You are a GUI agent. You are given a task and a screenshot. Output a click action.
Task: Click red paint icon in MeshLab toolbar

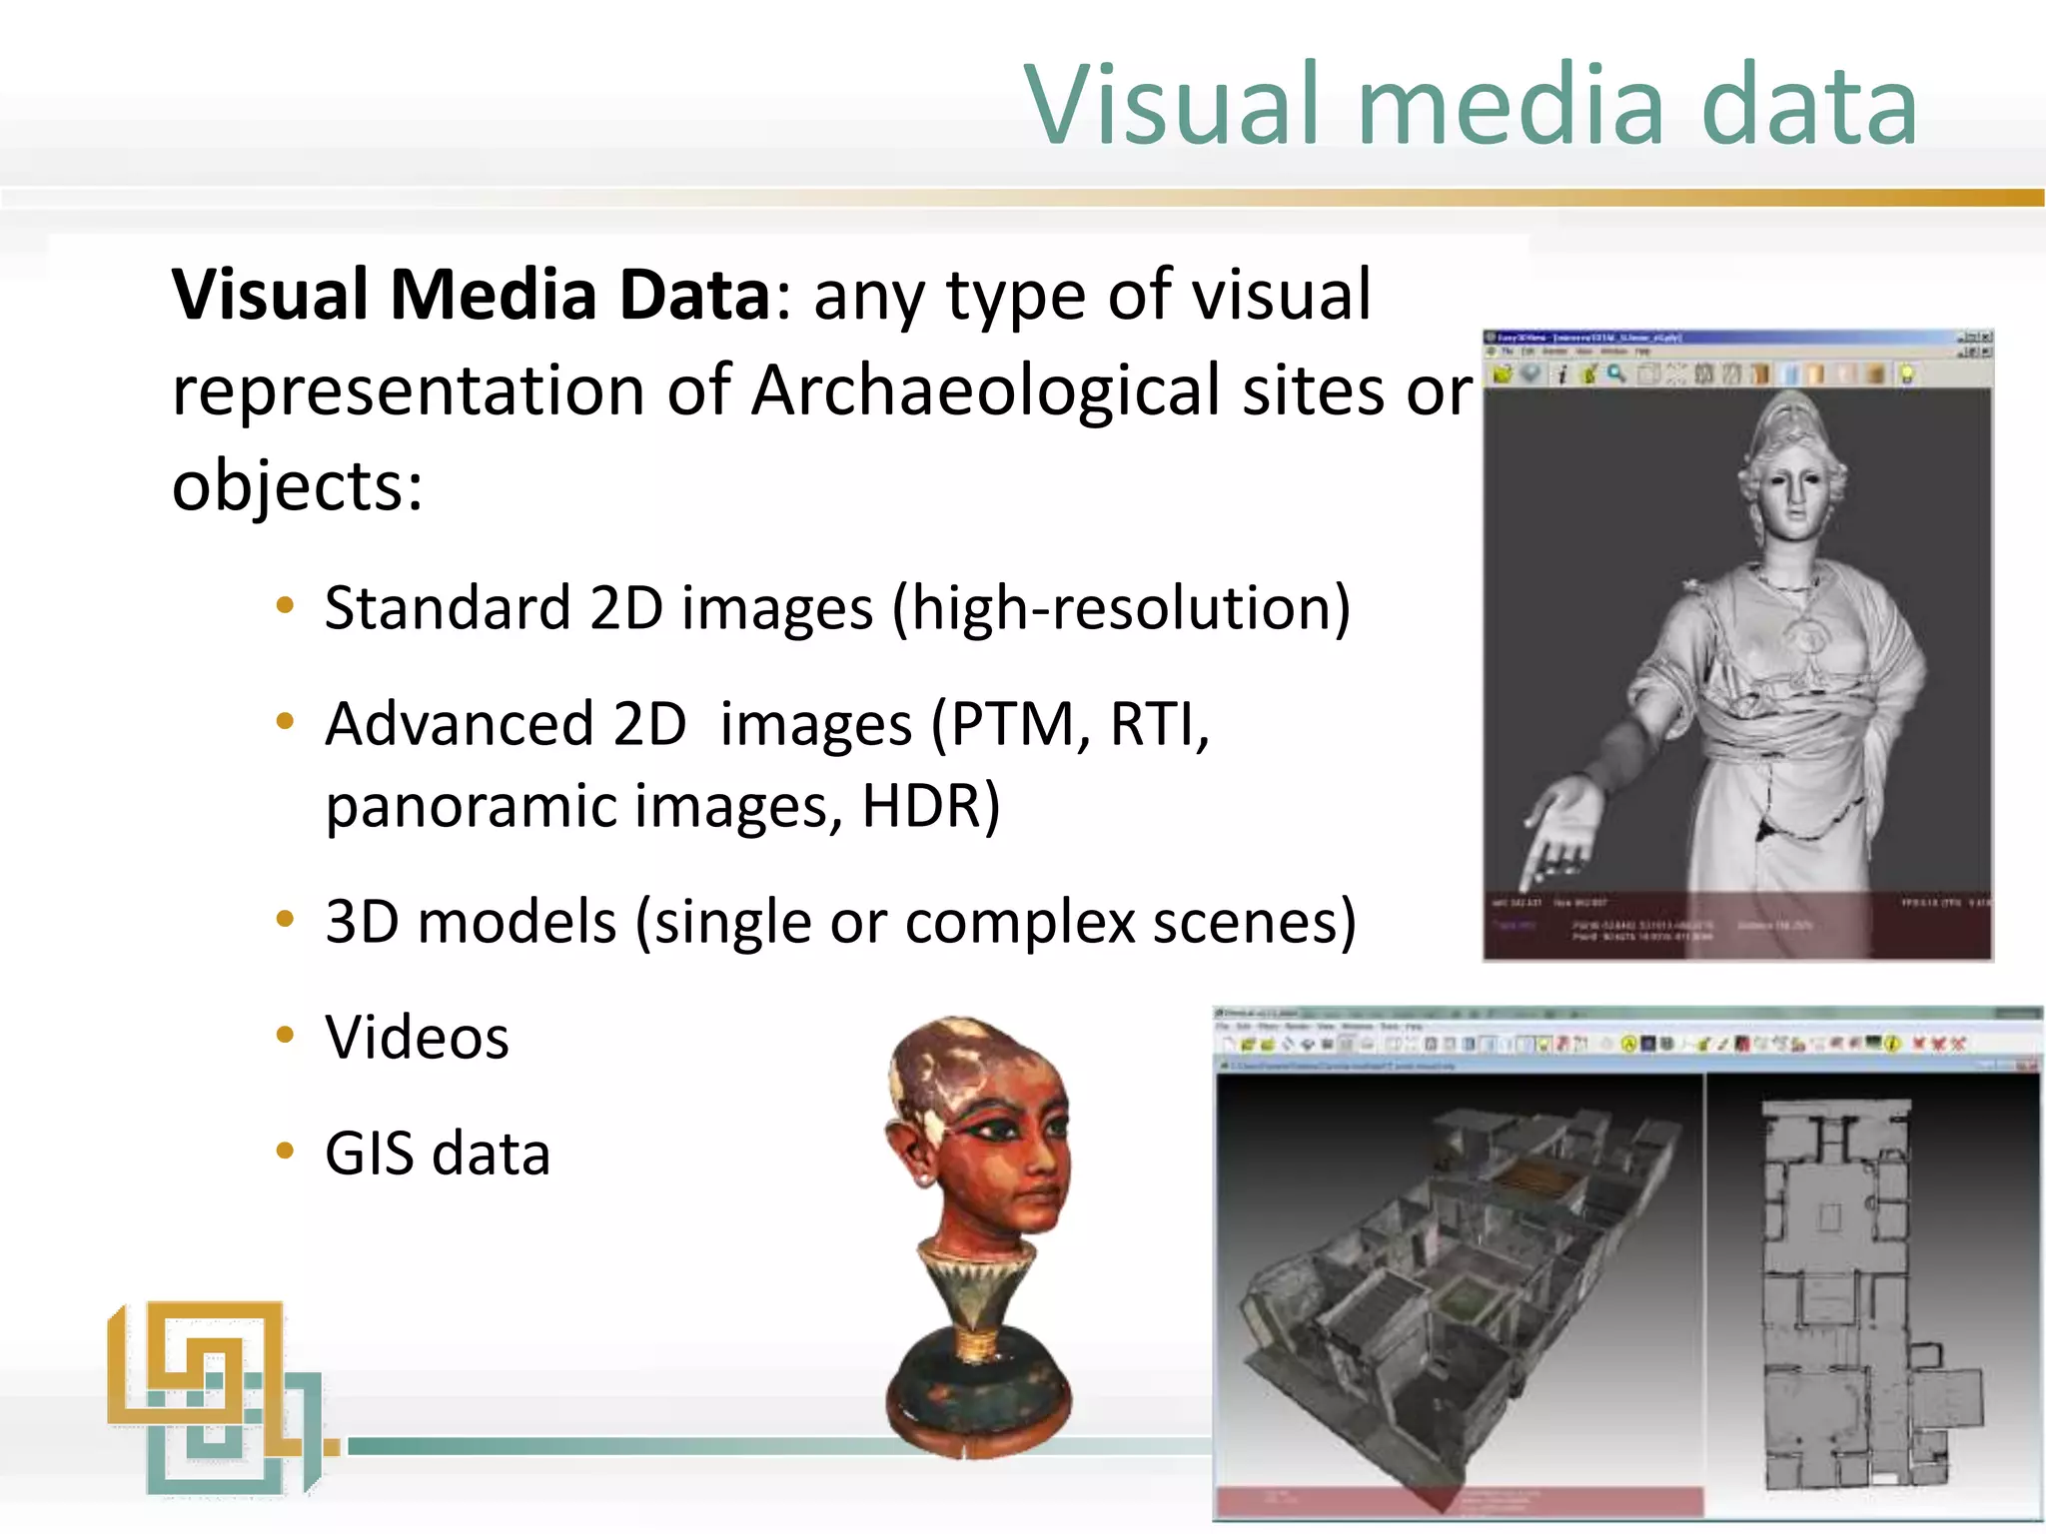1742,1044
